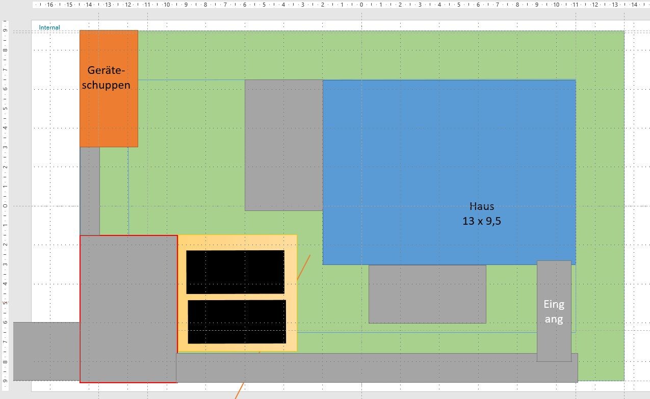Image resolution: width=650 pixels, height=399 pixels.
Task: Click the yellow frame around the black rectangles
Action: point(237,242)
